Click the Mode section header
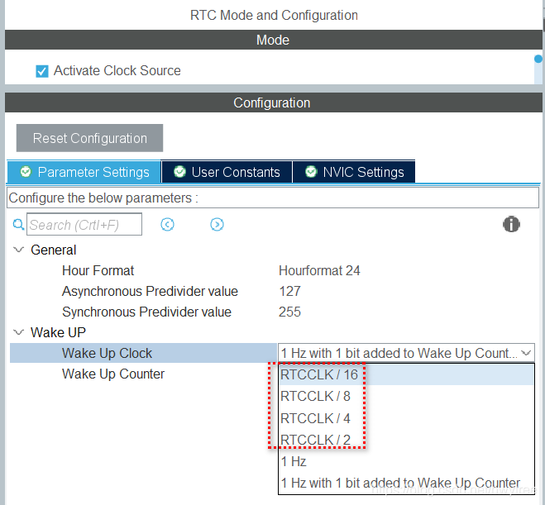Image resolution: width=545 pixels, height=505 pixels. tap(273, 40)
